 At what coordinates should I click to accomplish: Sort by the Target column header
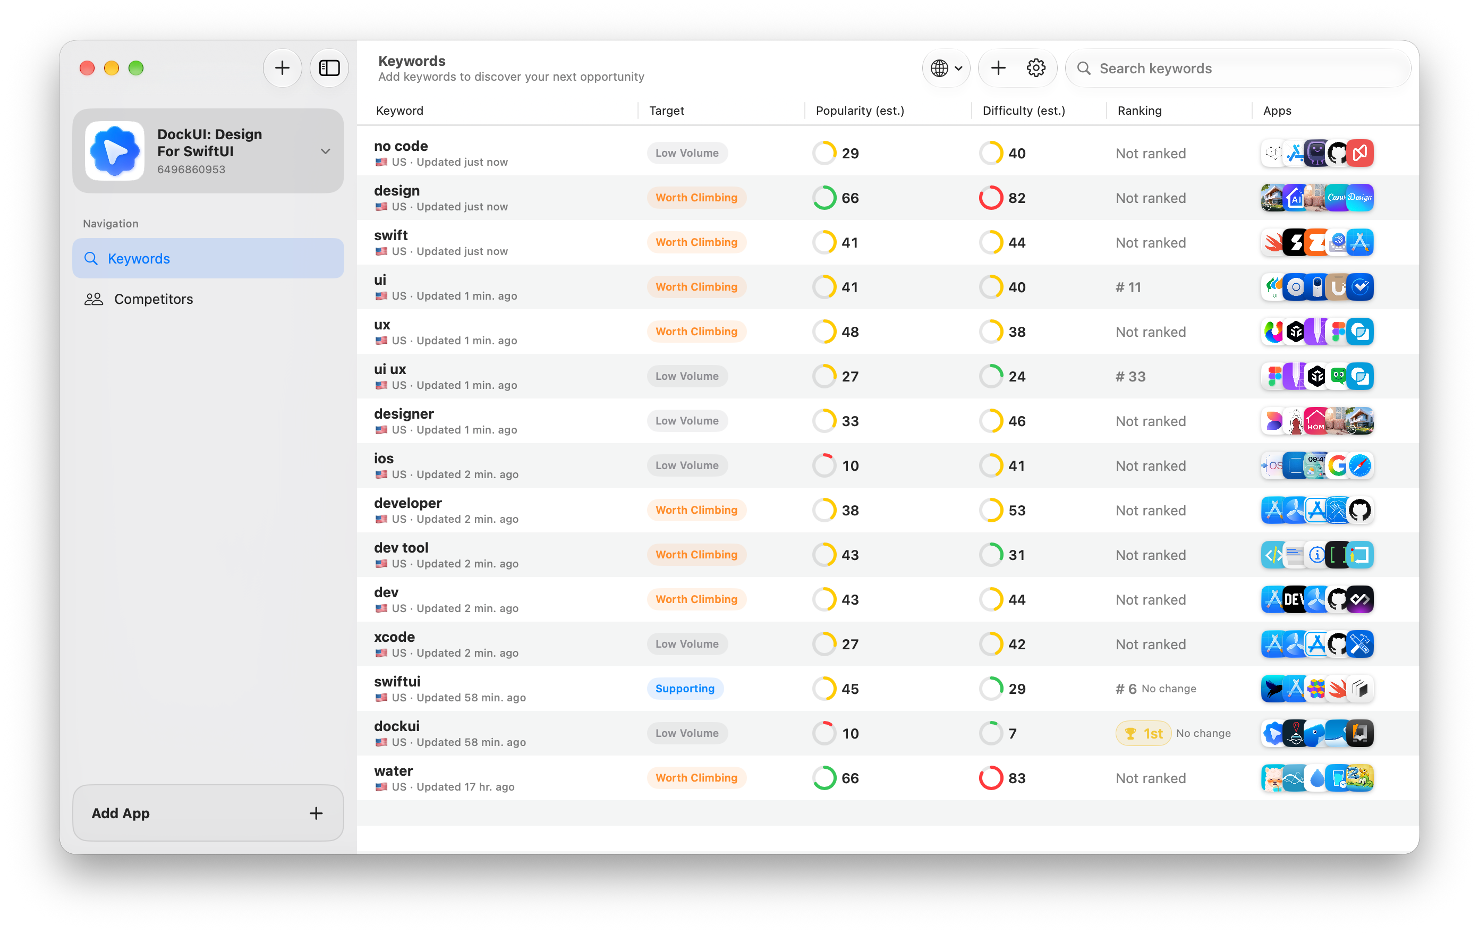(x=666, y=111)
